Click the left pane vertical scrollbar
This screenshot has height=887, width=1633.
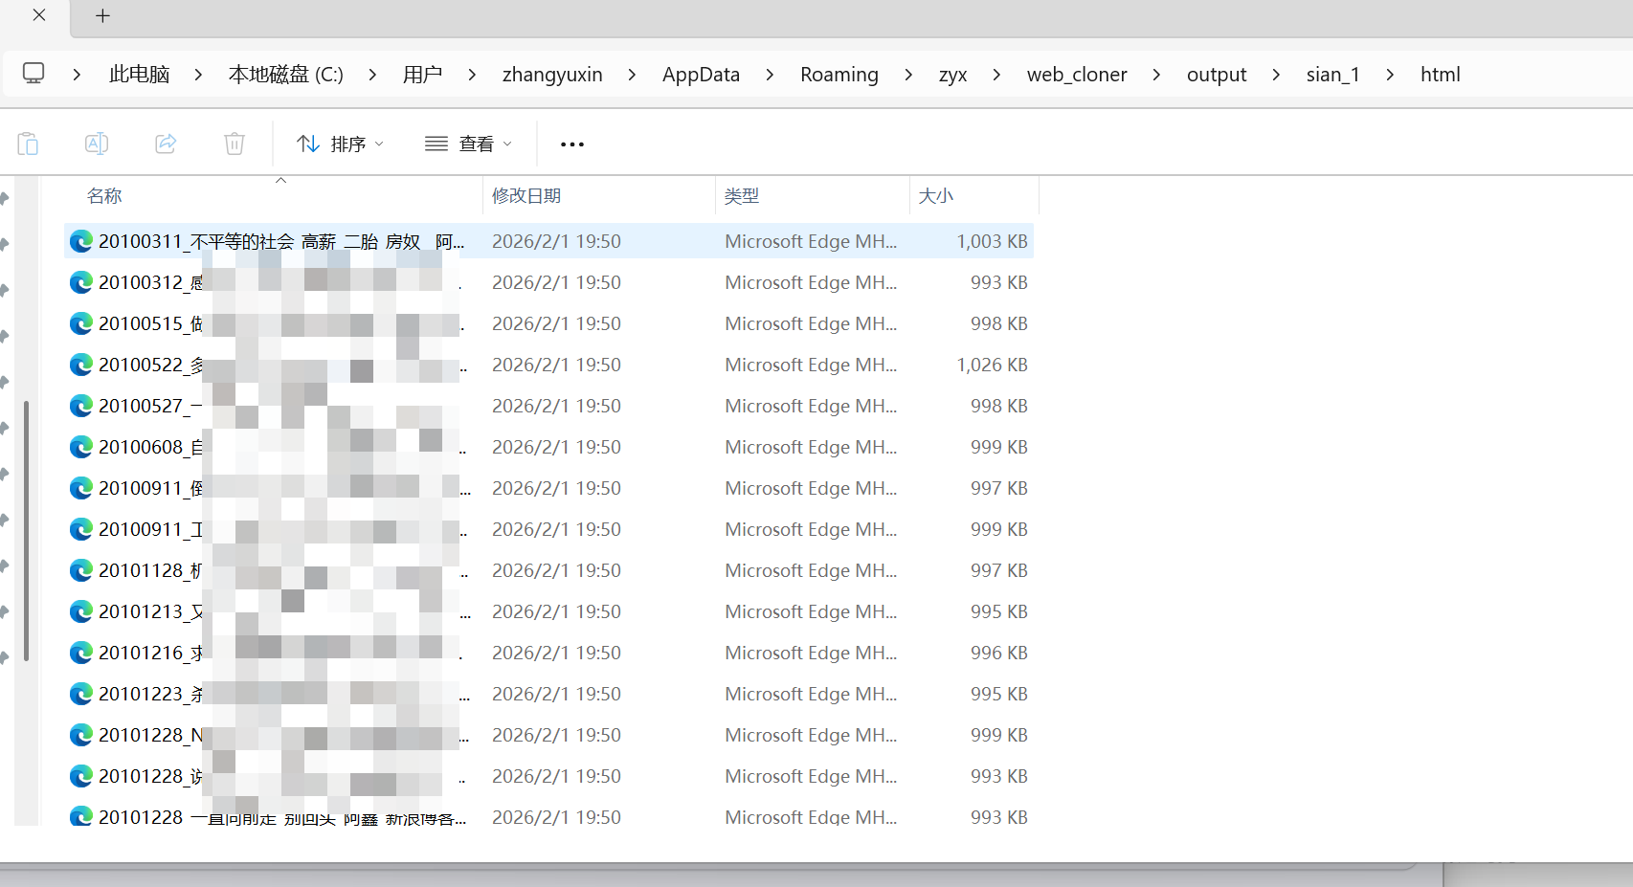pos(26,531)
